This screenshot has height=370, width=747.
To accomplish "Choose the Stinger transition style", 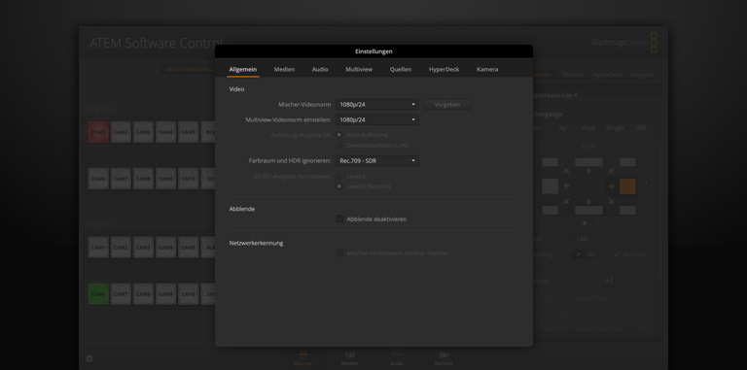I will click(615, 128).
